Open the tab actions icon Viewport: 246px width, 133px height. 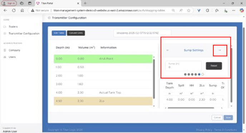[30, 3]
